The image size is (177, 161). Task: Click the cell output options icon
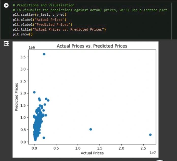point(6,44)
